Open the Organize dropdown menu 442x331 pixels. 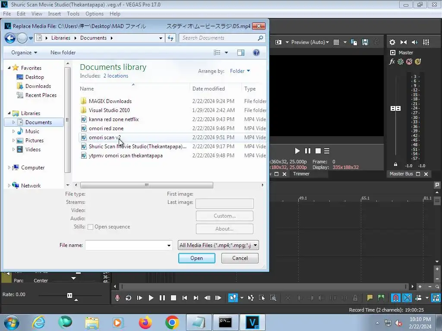(x=24, y=53)
